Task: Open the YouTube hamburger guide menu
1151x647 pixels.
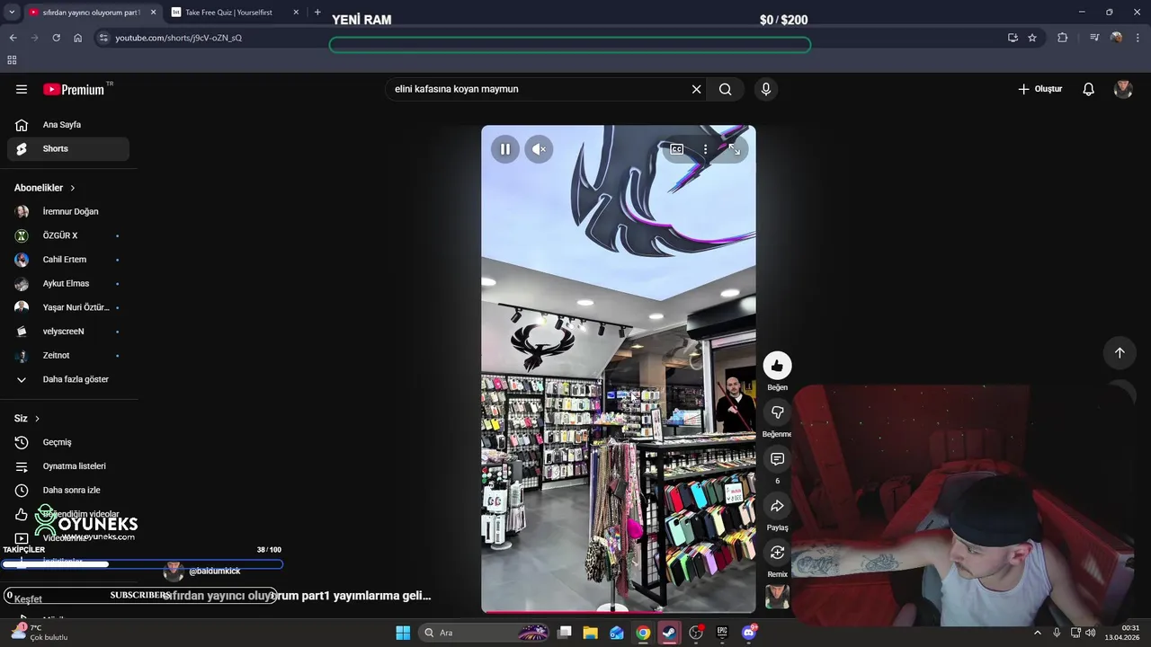Action: 22,89
